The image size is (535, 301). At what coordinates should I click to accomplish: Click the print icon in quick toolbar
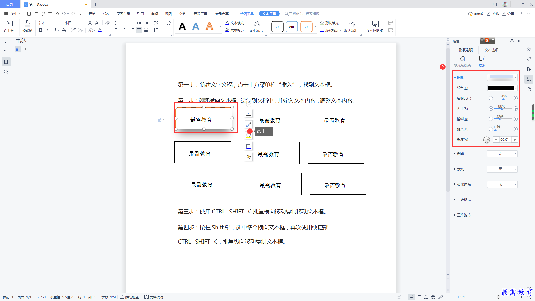click(x=50, y=13)
